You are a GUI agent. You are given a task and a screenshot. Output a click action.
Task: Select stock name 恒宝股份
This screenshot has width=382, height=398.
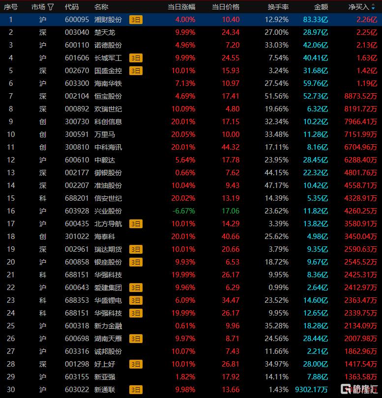108,96
